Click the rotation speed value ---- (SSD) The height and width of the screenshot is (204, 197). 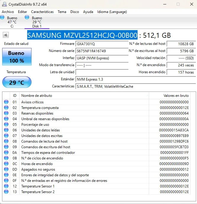point(181,58)
